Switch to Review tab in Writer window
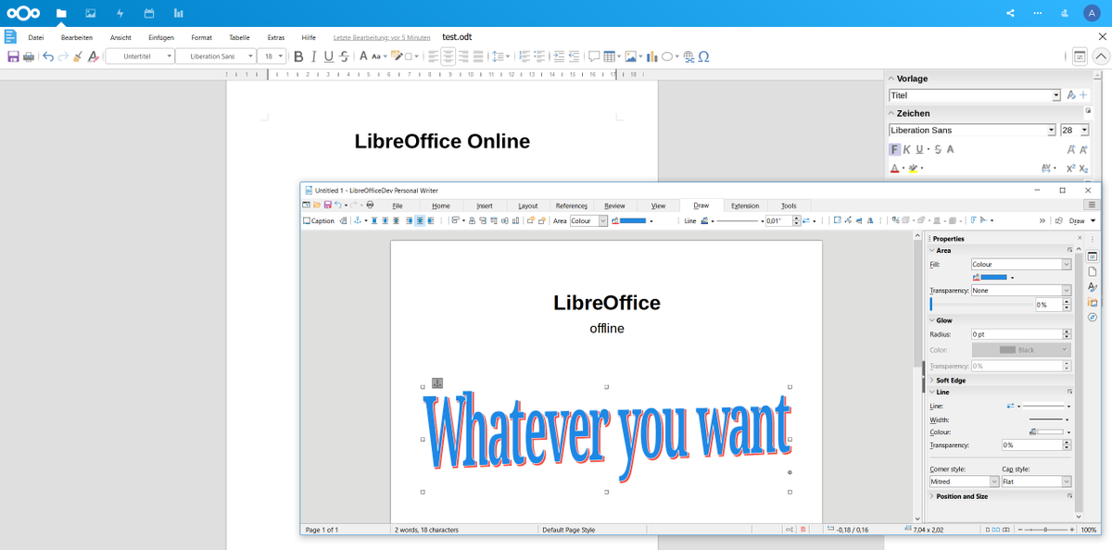The image size is (1112, 550). (614, 206)
